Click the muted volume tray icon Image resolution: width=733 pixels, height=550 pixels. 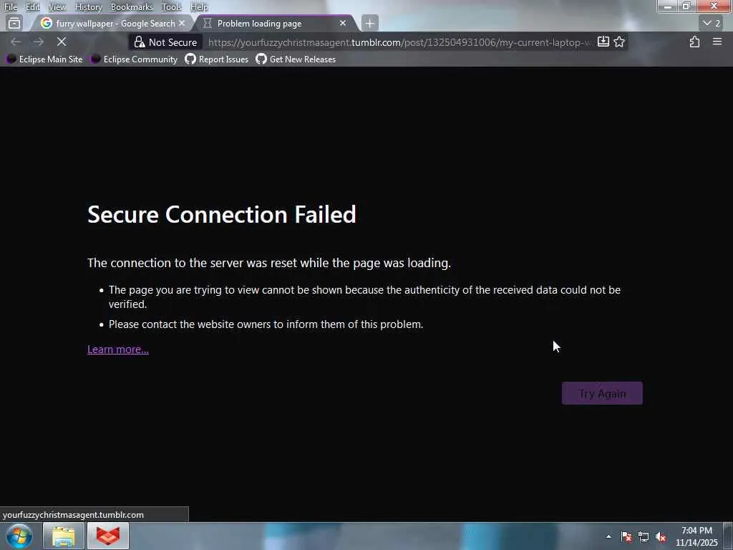pyautogui.click(x=661, y=537)
